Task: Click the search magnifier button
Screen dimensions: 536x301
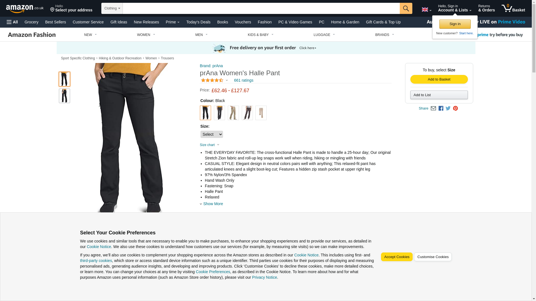Action: (x=406, y=8)
